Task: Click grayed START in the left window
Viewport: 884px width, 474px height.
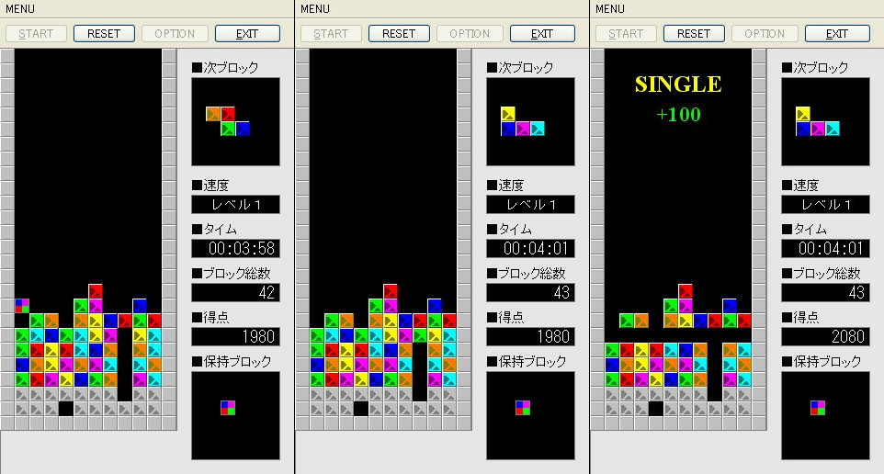Action: click(x=36, y=34)
